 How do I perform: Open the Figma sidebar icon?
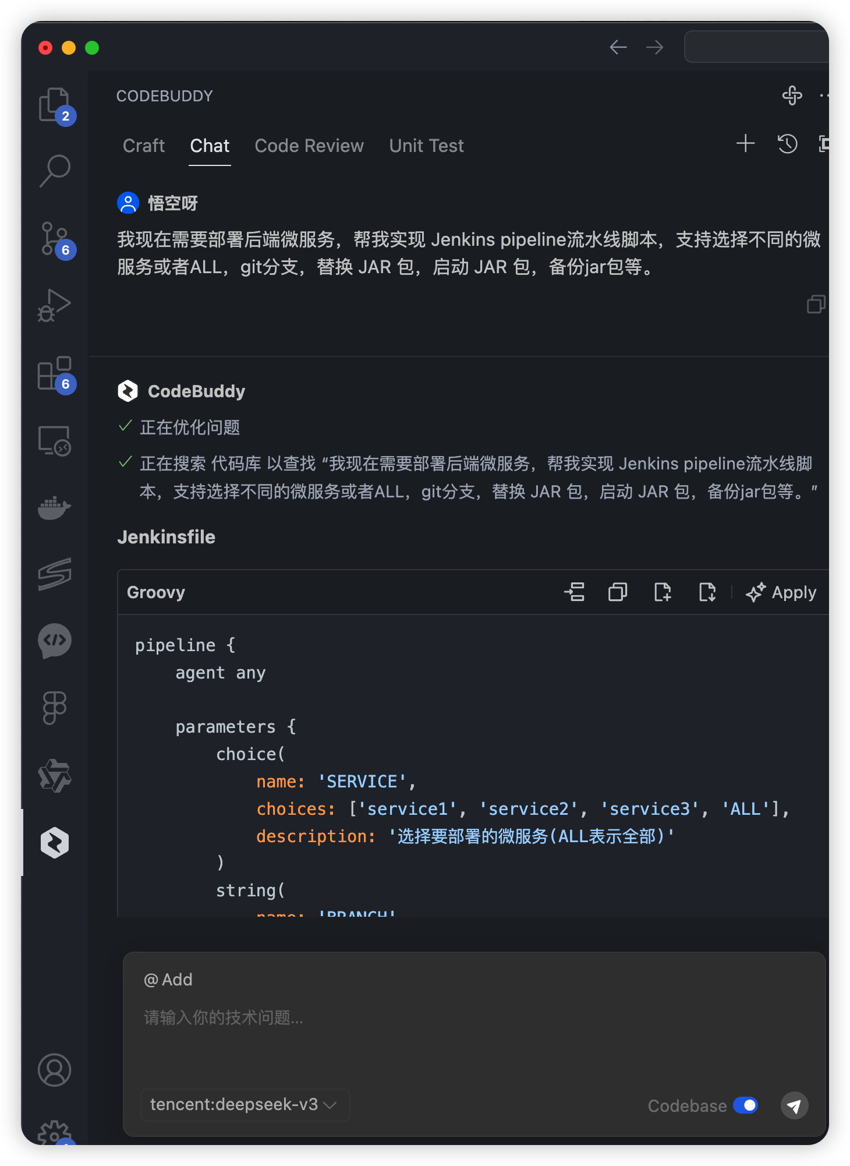(54, 708)
